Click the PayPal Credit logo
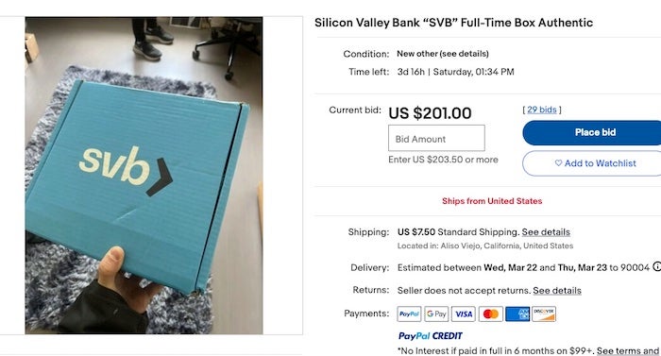This screenshot has height=356, width=661. (430, 336)
